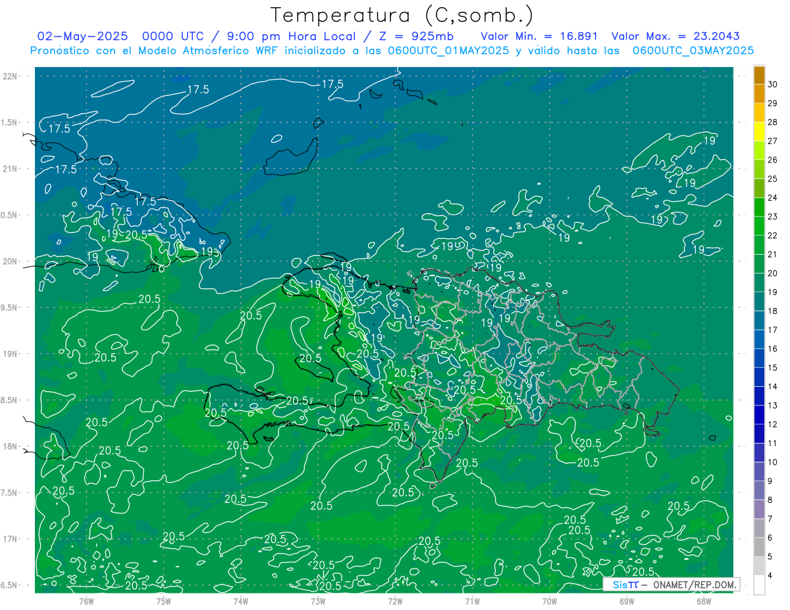Screen dimensions: 790x610
Task: Click the 23 label on the color scale
Action: pos(774,216)
